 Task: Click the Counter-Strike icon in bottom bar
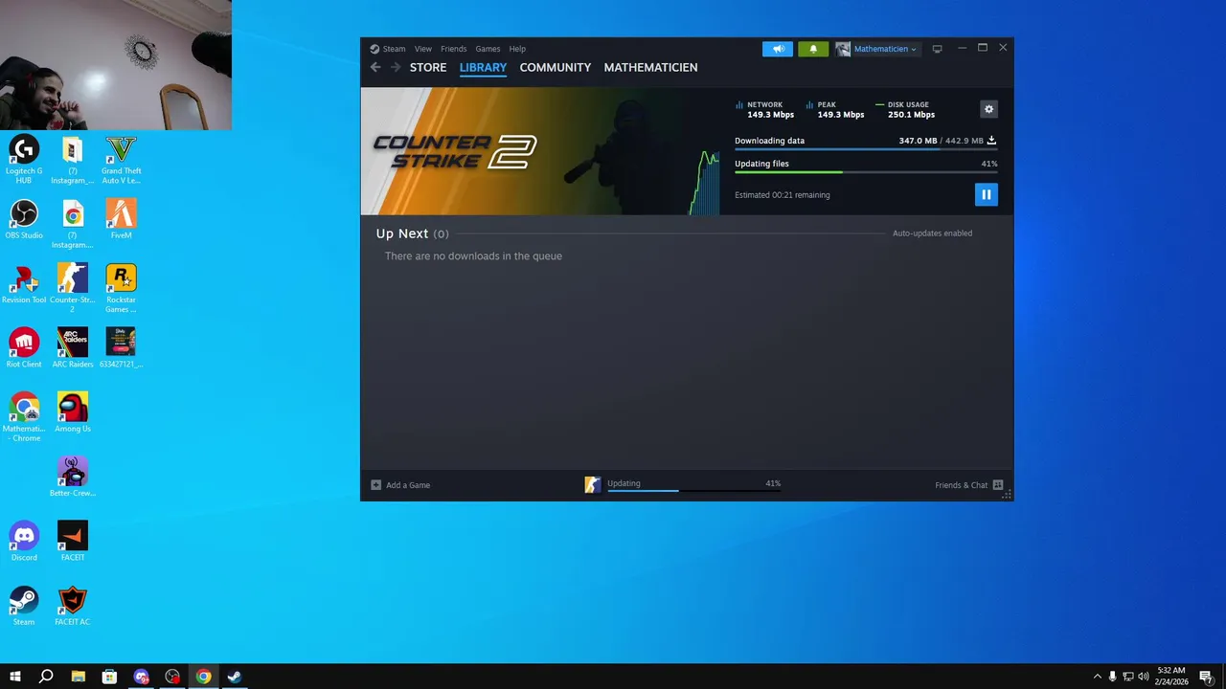click(x=593, y=485)
